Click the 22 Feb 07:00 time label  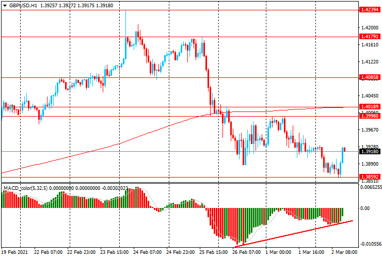point(48,252)
